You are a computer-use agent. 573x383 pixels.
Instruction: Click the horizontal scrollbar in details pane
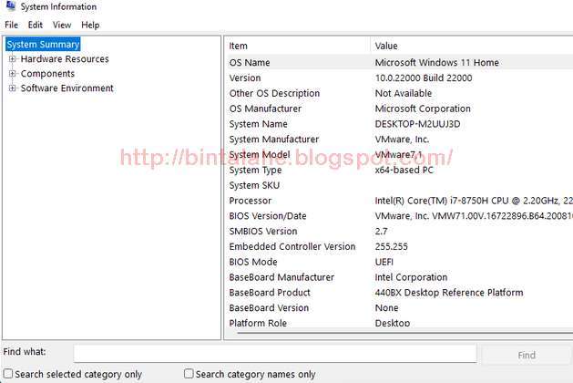pos(404,333)
